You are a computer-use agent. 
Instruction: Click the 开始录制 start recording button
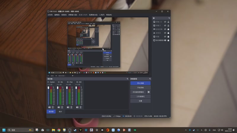[x=140, y=87]
